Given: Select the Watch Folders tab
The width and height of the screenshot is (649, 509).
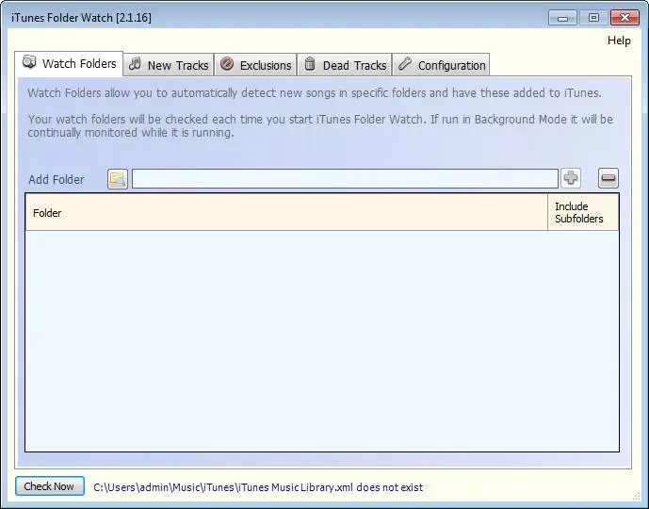Looking at the screenshot, I should pyautogui.click(x=69, y=63).
